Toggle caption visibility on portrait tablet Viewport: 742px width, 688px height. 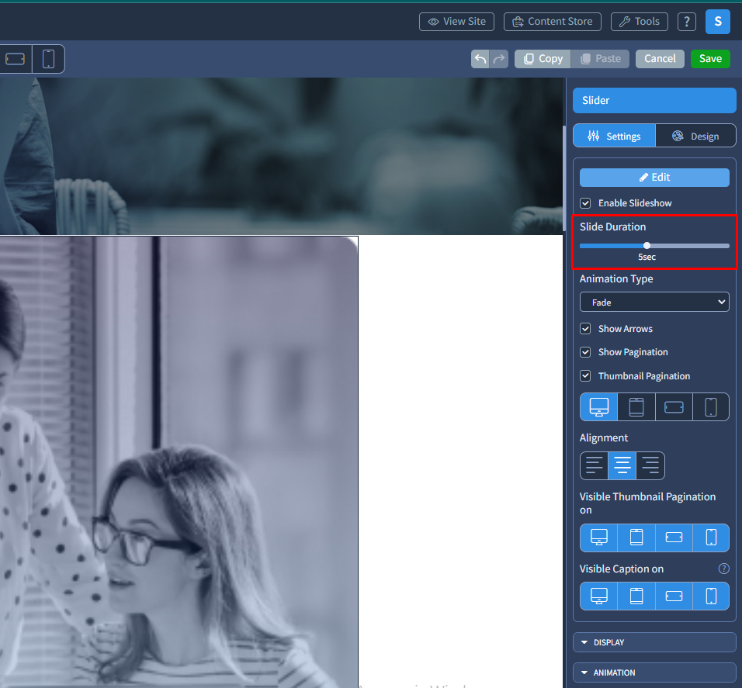click(x=636, y=596)
